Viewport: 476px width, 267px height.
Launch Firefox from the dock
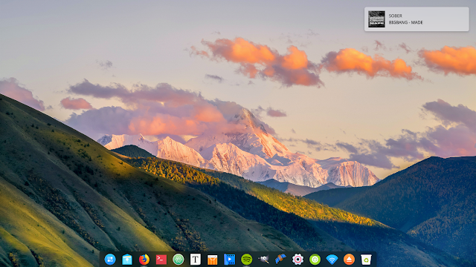[x=144, y=260]
